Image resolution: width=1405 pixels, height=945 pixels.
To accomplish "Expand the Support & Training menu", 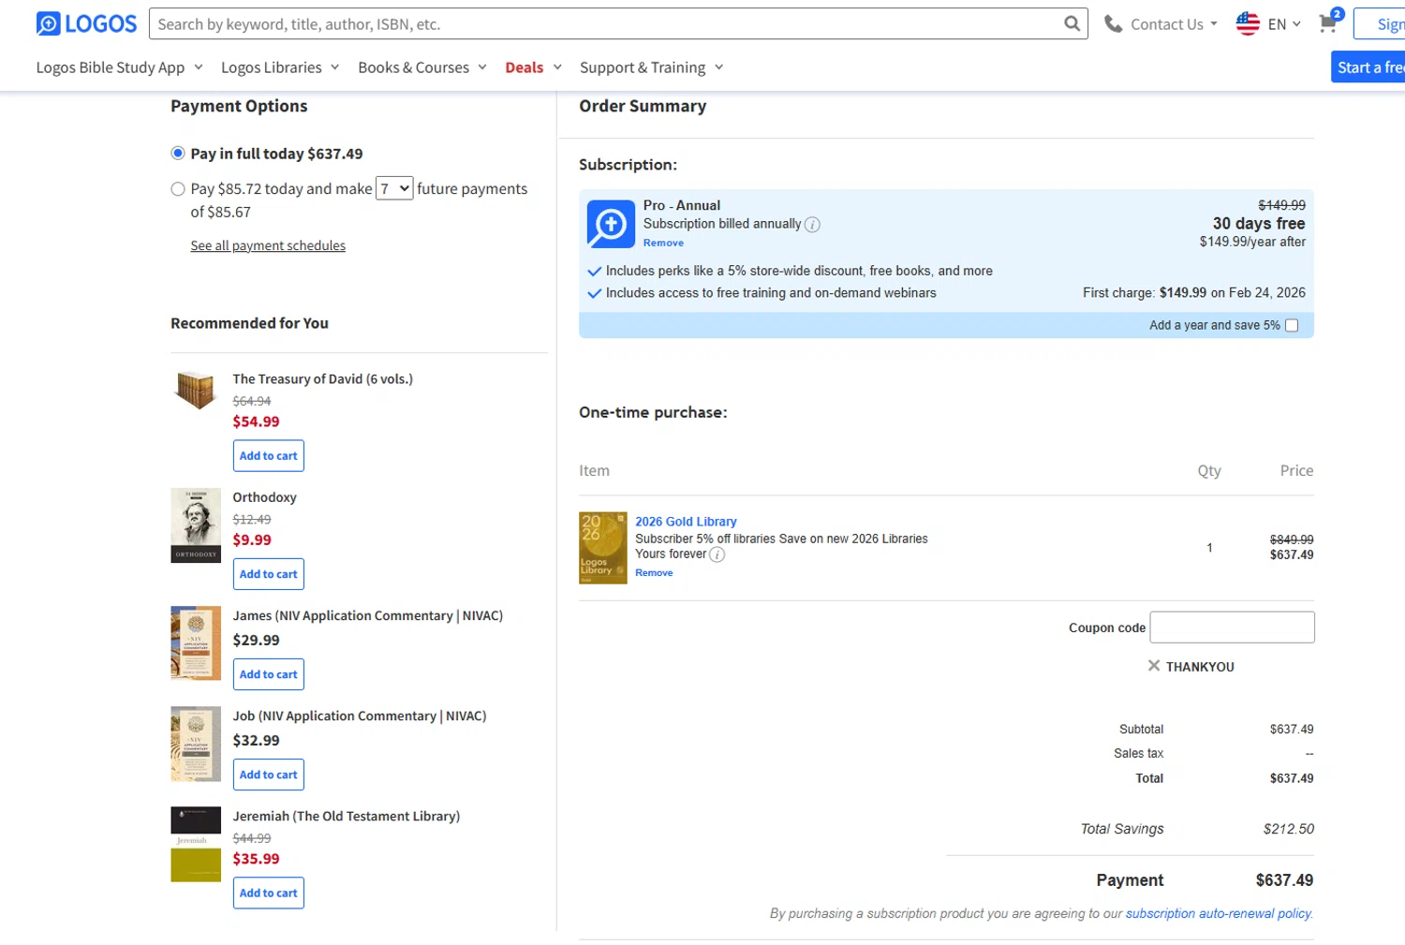I will click(651, 67).
